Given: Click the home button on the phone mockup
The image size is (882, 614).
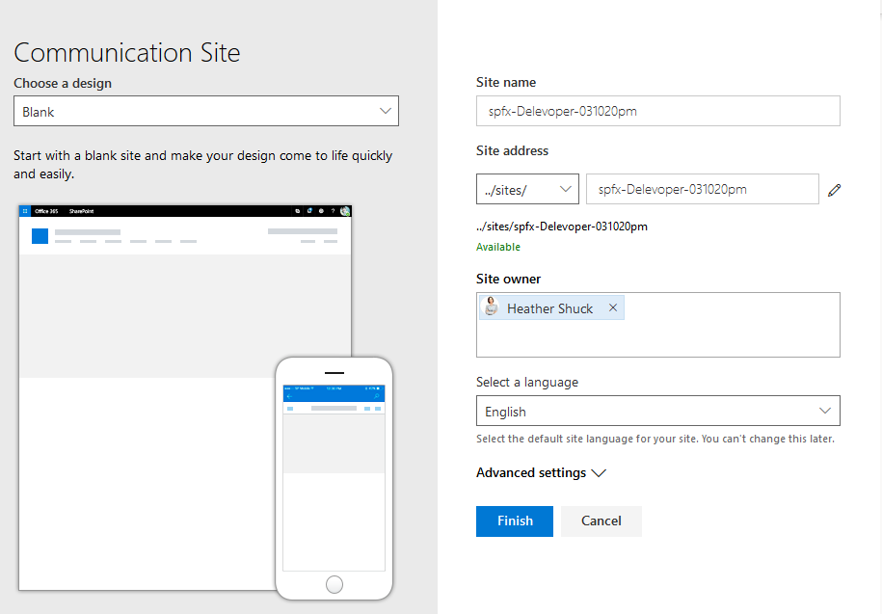Looking at the screenshot, I should click(x=334, y=583).
